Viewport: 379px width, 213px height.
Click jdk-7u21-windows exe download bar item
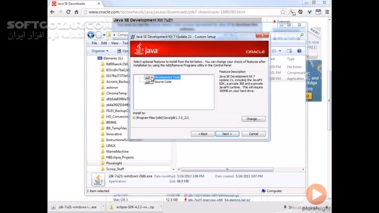click(x=76, y=207)
